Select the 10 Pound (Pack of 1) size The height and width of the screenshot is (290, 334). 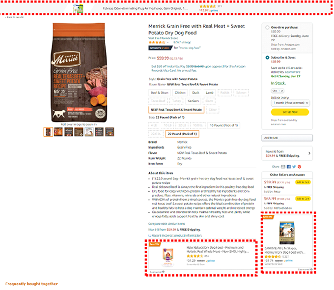(223, 125)
